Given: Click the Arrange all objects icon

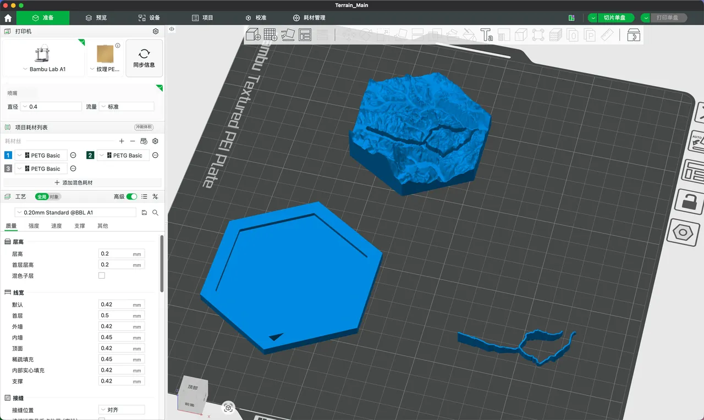Looking at the screenshot, I should click(x=305, y=35).
